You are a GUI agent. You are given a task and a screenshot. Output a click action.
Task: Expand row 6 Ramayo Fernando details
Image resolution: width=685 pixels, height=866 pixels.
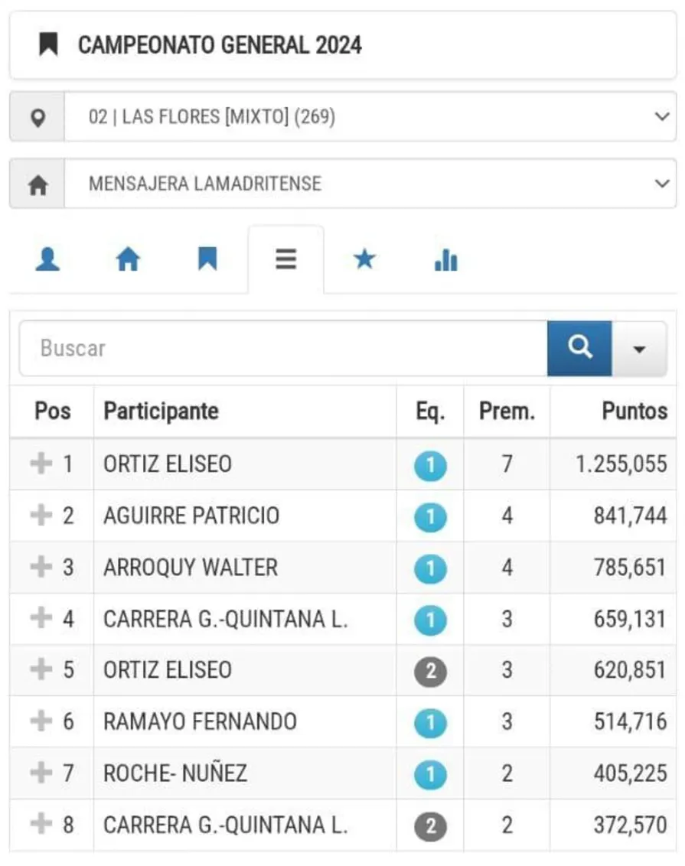[41, 721]
